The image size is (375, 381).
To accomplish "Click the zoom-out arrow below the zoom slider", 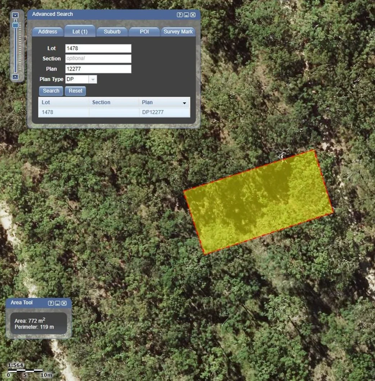I will (15, 77).
